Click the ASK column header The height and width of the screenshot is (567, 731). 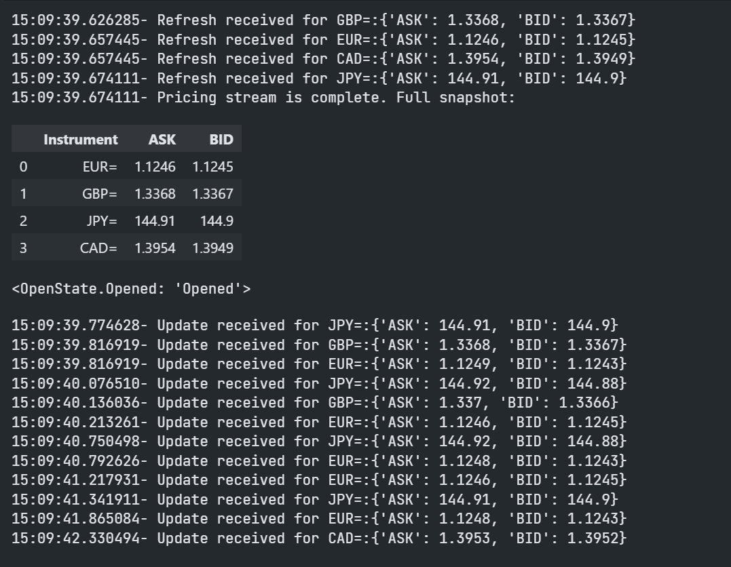(162, 140)
